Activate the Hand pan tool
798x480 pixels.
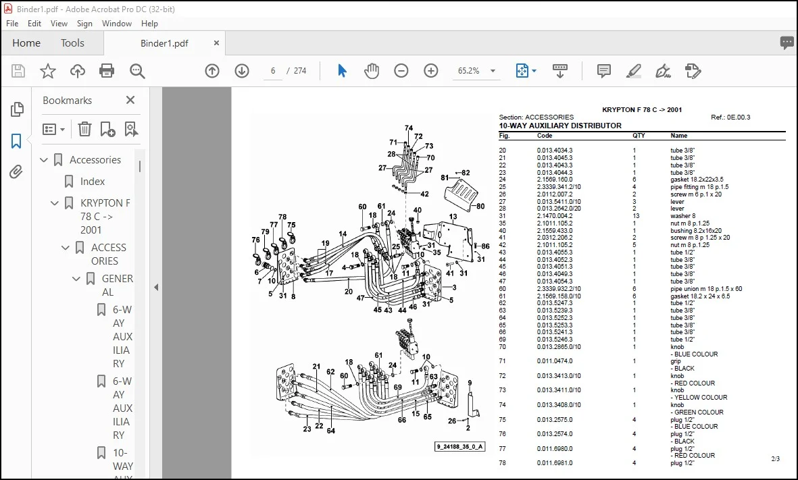click(x=372, y=71)
